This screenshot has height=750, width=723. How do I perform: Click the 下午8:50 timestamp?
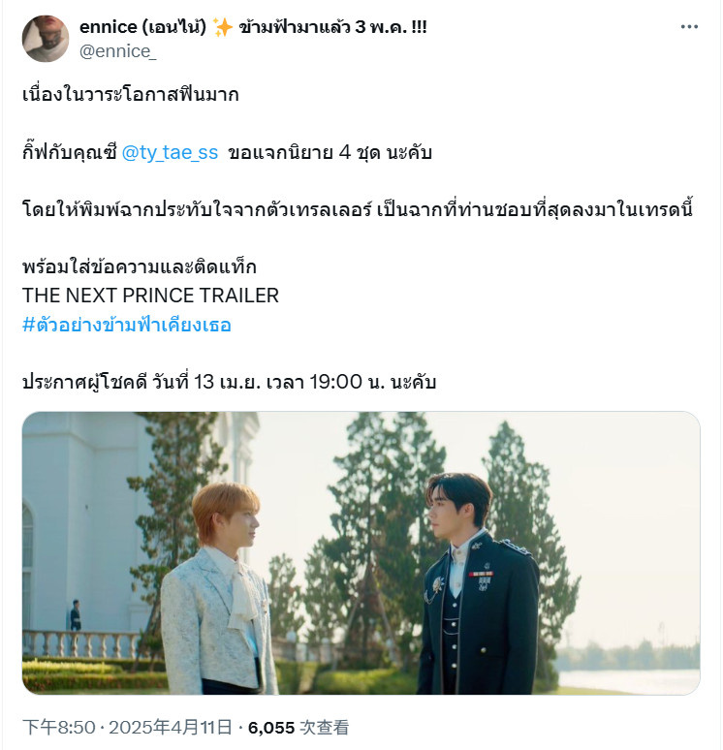pos(59,728)
